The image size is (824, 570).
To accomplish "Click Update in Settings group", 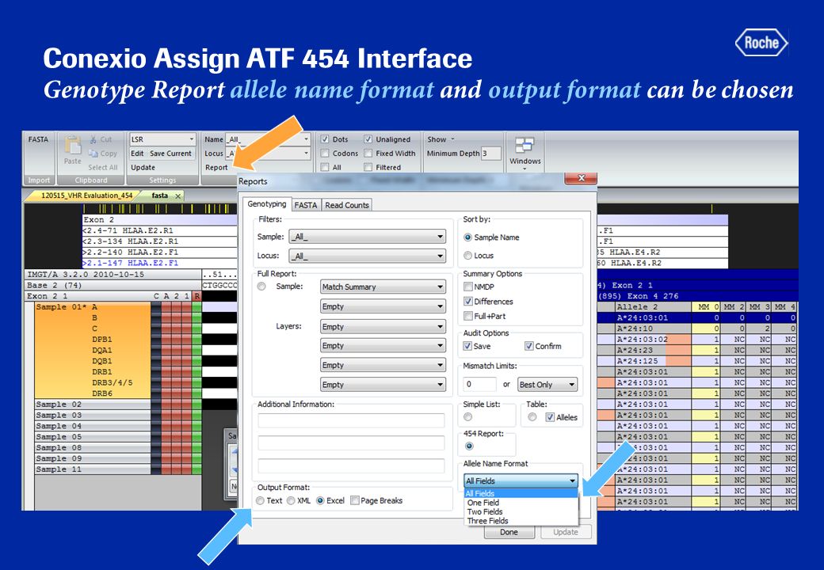I will (143, 167).
